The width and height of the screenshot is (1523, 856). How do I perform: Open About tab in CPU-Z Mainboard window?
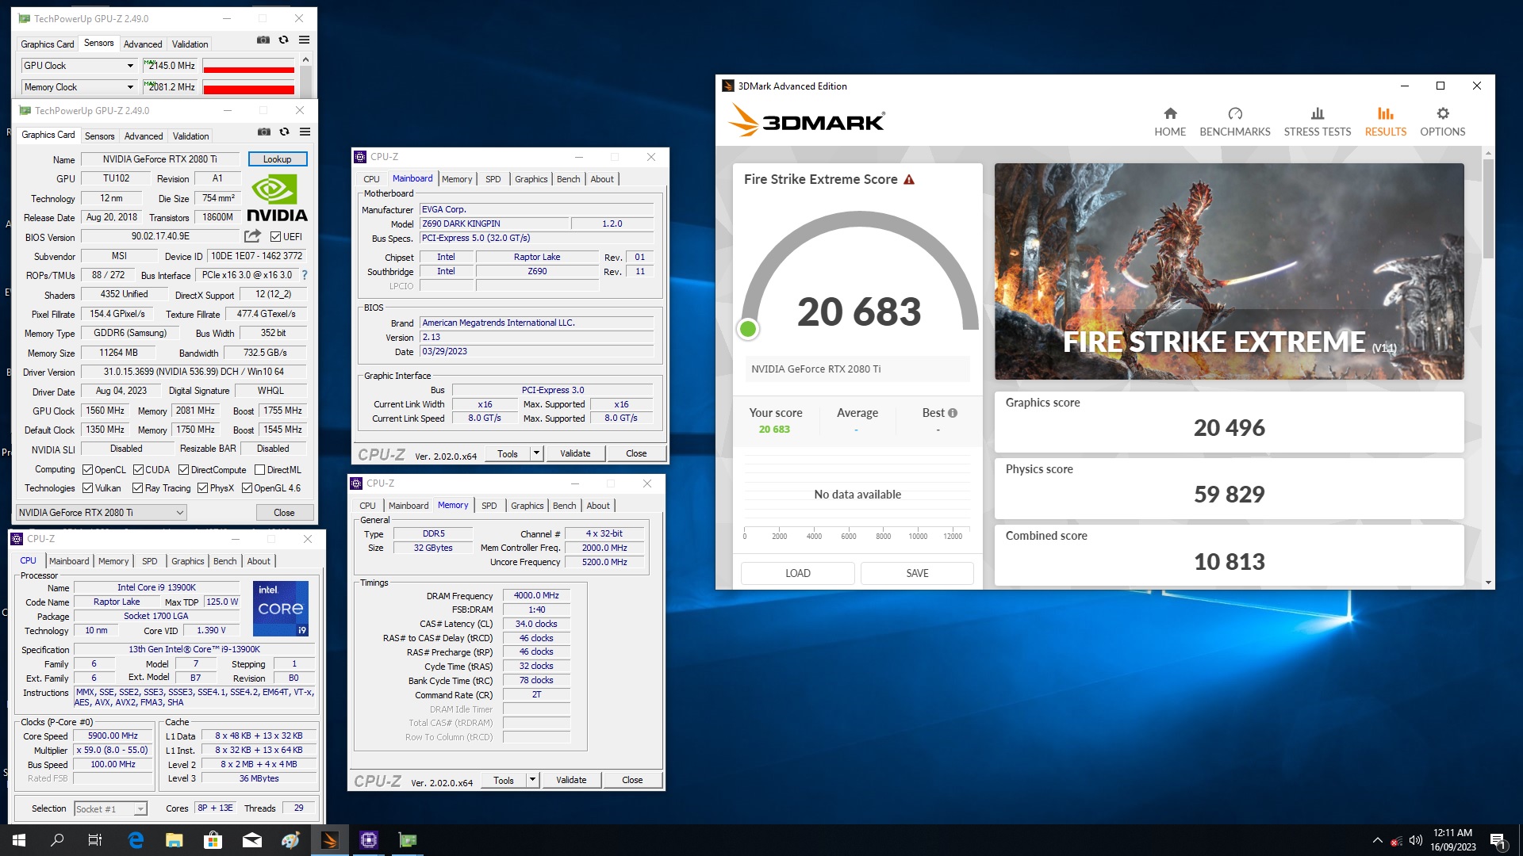tap(602, 179)
